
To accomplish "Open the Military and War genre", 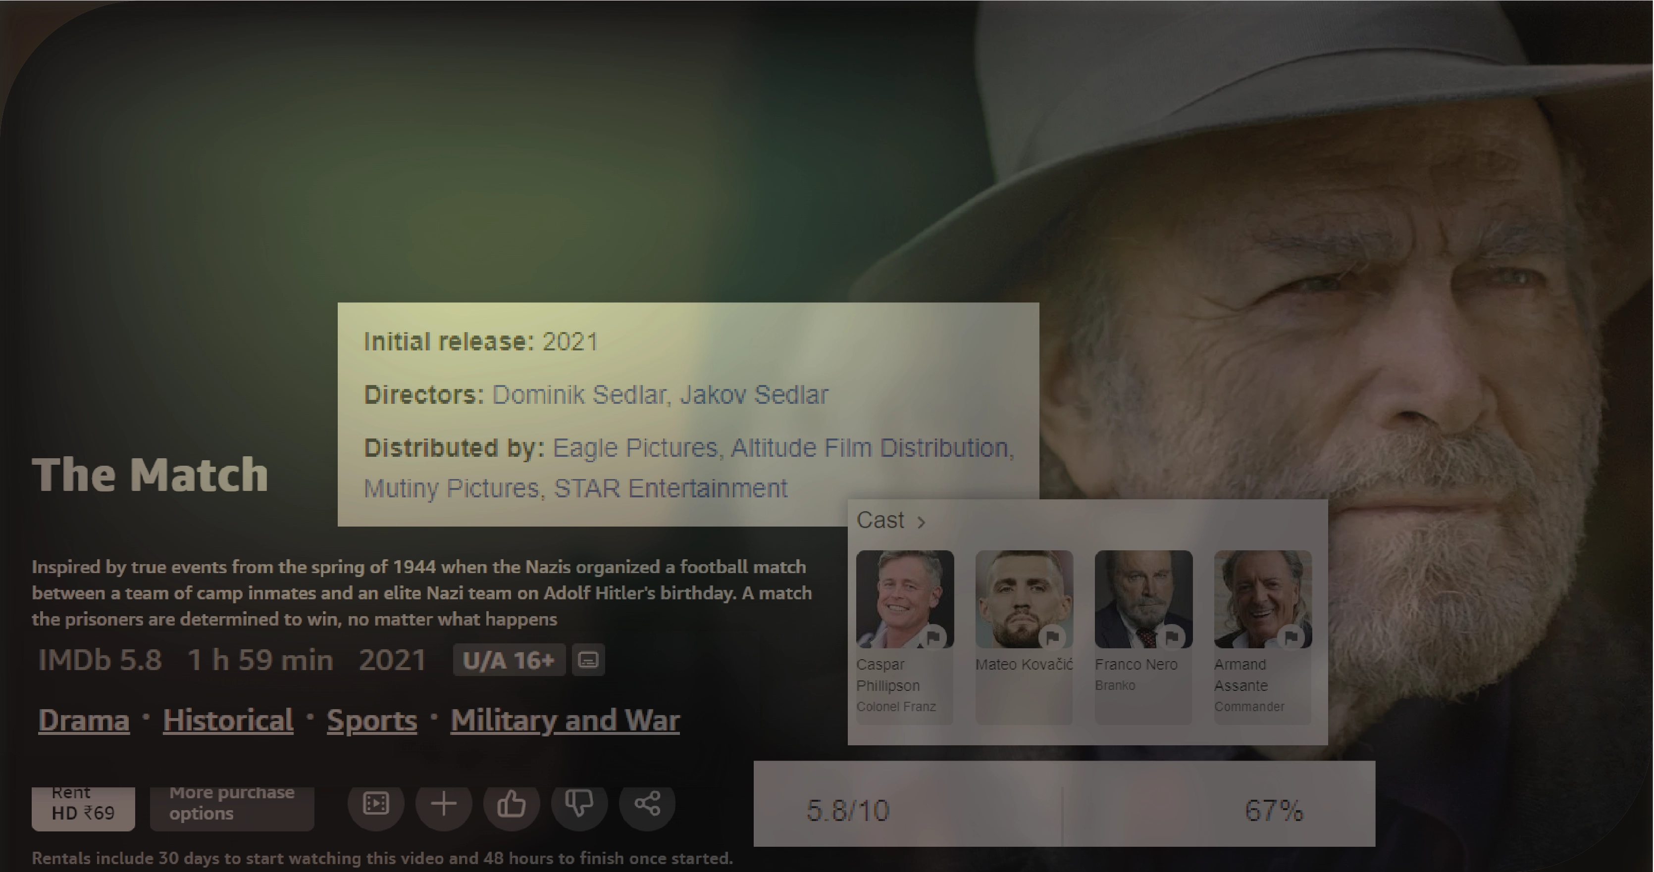I will click(565, 721).
